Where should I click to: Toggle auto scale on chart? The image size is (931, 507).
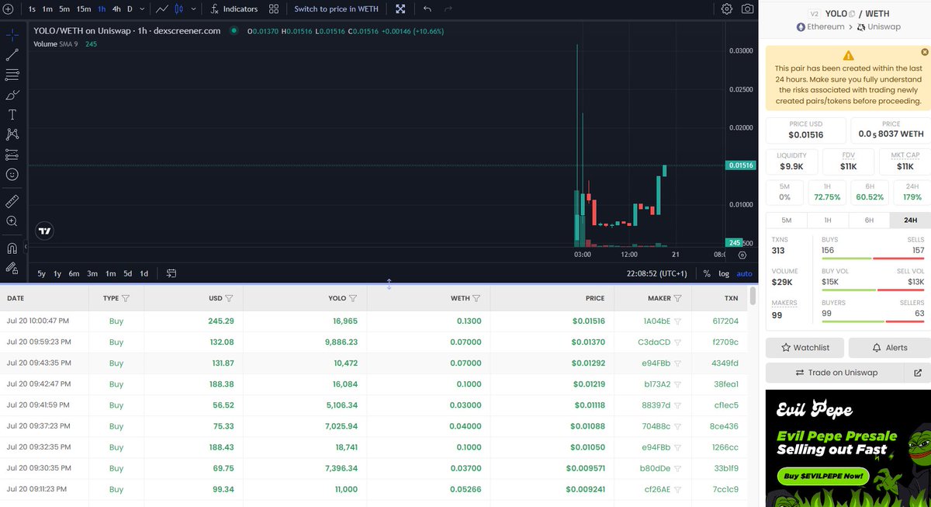(x=744, y=273)
